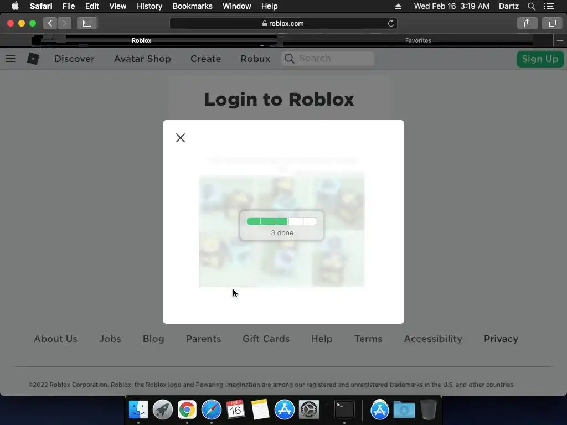Open Calendar from the Dock
This screenshot has width=567, height=425.
pos(235,410)
